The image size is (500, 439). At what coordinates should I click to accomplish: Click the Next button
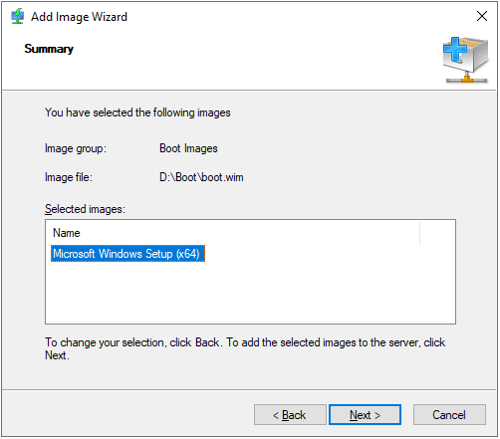click(366, 415)
